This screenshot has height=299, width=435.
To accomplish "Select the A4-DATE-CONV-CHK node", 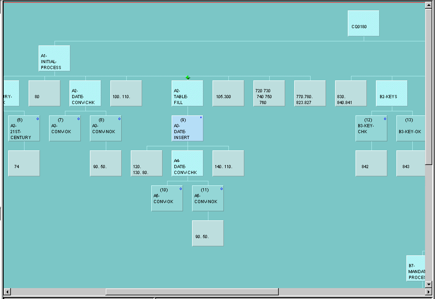I will click(x=187, y=164).
